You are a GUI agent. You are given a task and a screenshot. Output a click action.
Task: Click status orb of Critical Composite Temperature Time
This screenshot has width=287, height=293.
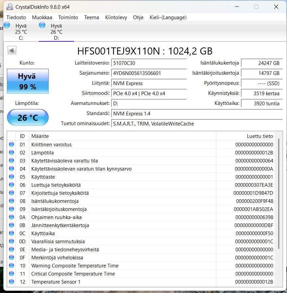click(x=11, y=273)
